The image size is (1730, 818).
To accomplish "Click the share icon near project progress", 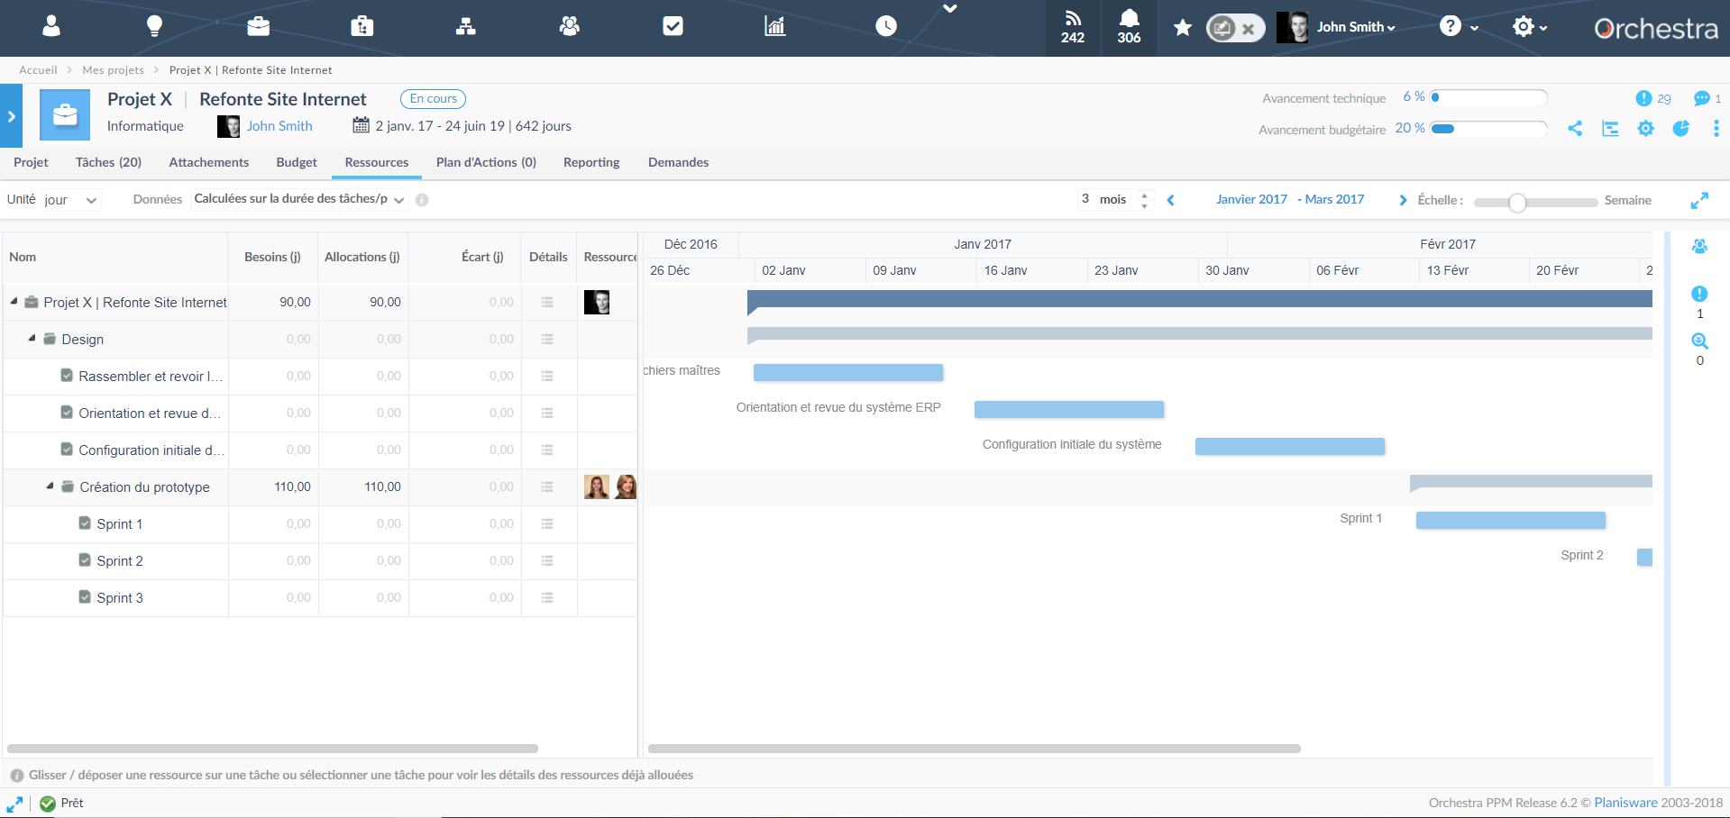I will coord(1575,129).
